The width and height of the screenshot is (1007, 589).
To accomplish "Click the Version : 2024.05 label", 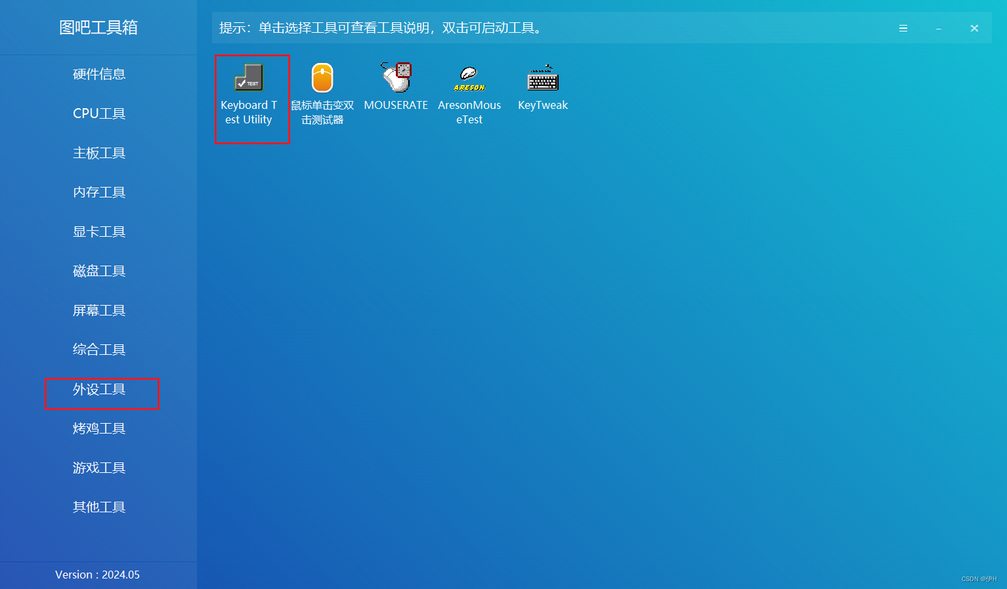I will click(x=97, y=575).
